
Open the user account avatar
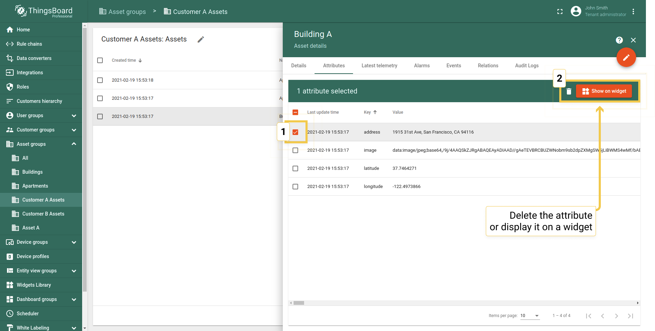(576, 11)
